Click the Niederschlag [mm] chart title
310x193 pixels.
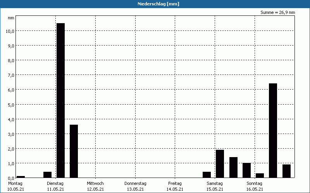pyautogui.click(x=158, y=4)
